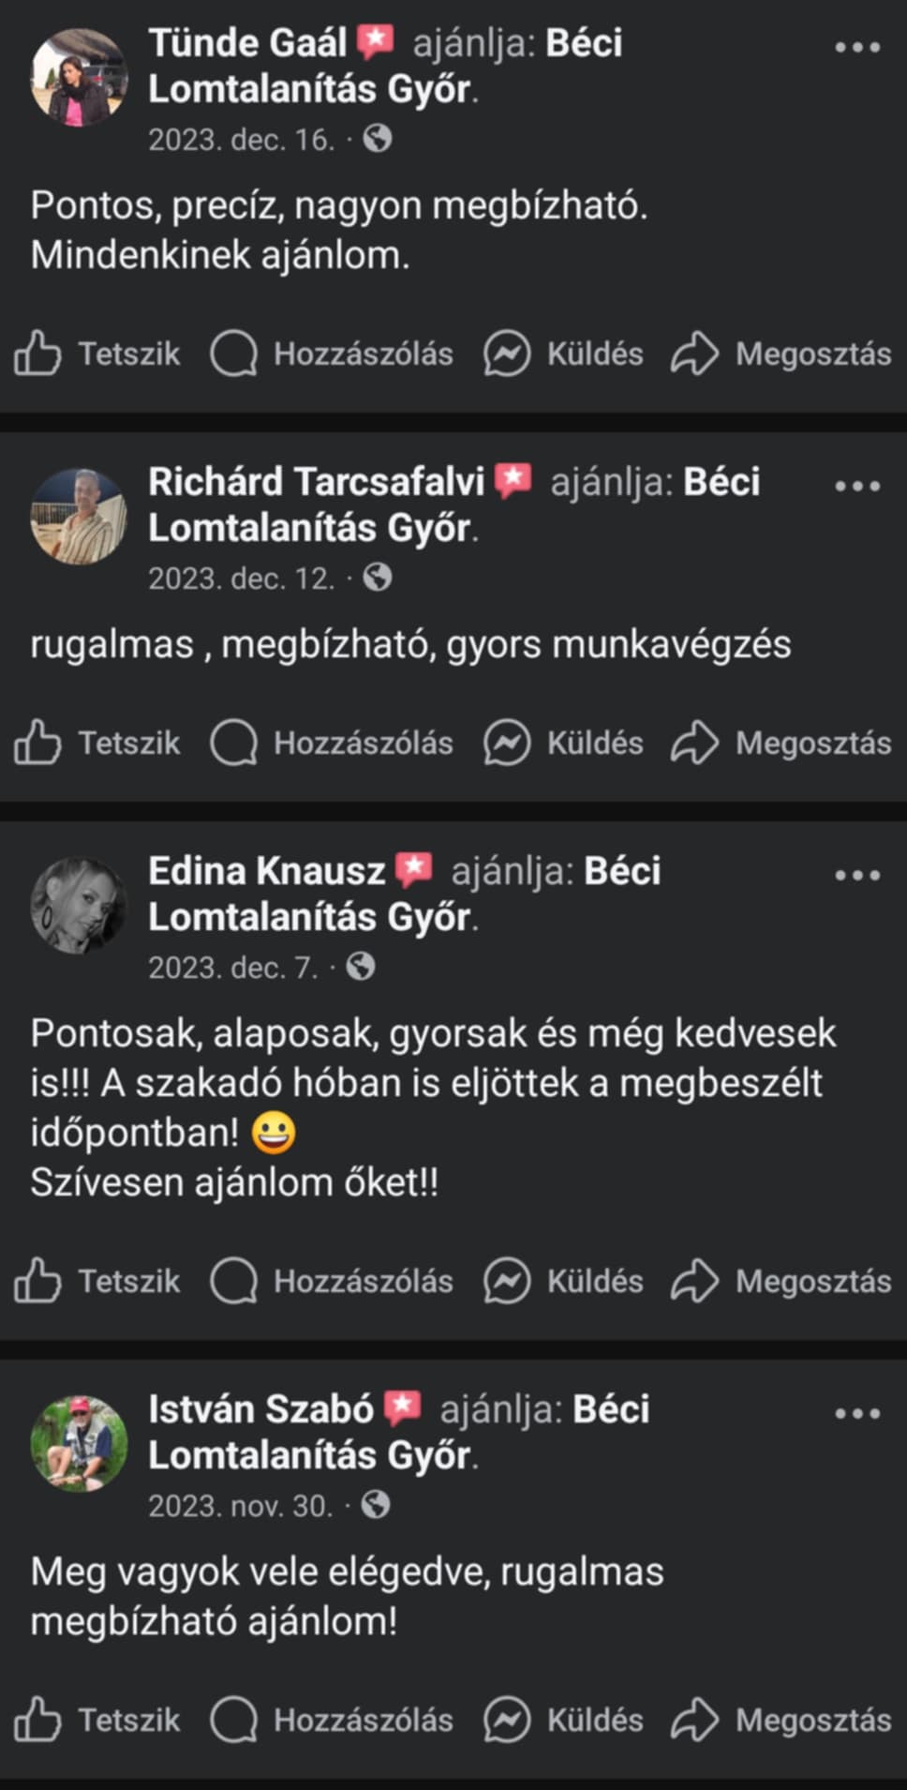907x1790 pixels.
Task: View István Szabó's profile picture
Action: [79, 1443]
